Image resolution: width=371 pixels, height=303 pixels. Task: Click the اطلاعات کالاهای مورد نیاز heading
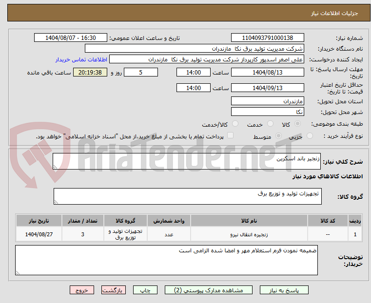tap(328, 176)
